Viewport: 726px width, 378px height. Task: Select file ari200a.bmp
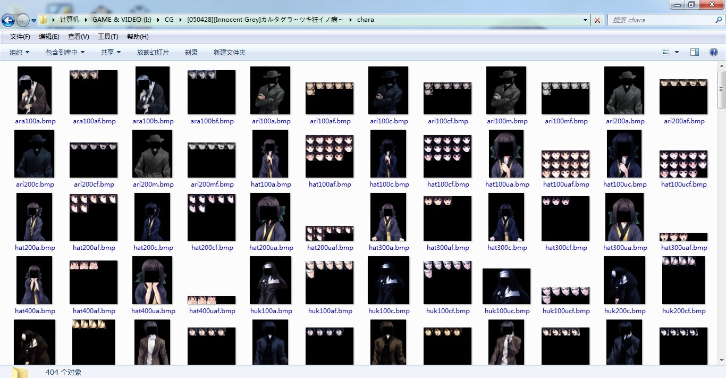tap(624, 90)
